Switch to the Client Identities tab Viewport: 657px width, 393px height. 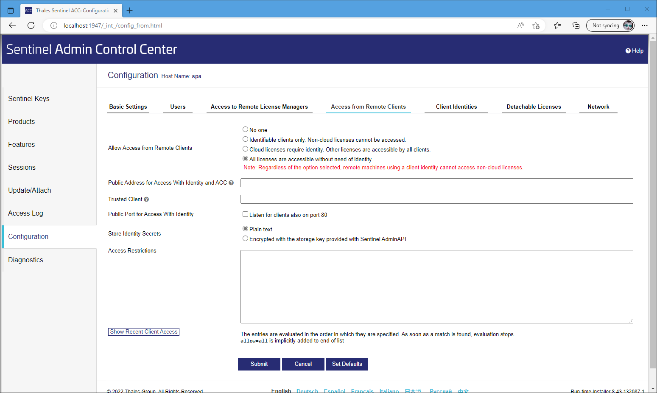[456, 107]
